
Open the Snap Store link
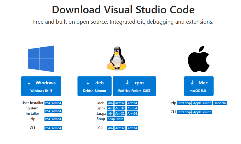point(115,119)
